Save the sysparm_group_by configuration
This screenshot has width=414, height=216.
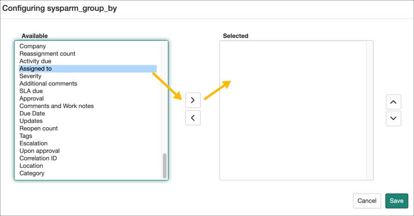click(397, 201)
